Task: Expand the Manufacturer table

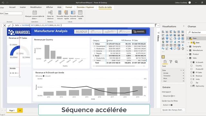Action: (187, 50)
